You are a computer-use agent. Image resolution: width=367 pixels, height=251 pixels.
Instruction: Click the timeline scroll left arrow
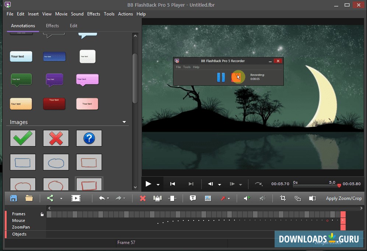point(49,208)
